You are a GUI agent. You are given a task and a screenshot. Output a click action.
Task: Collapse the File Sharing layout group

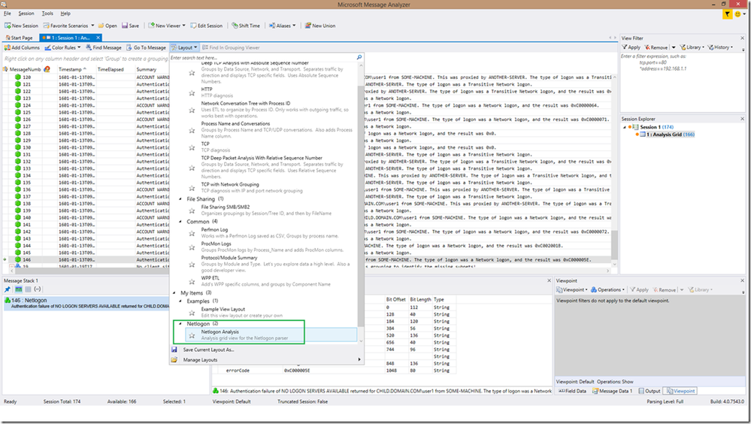[180, 199]
